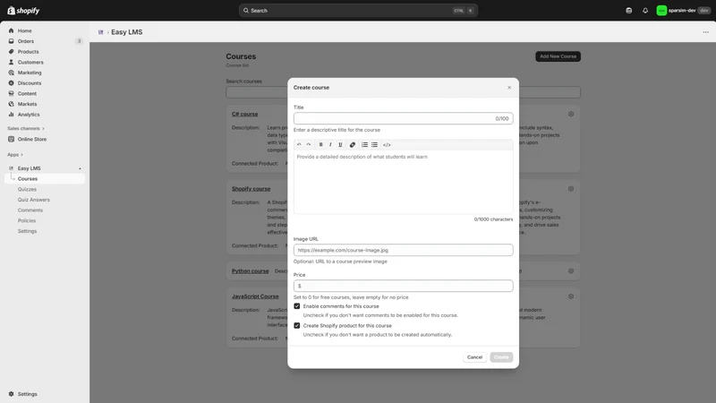Open the three-dot app menu
Image resolution: width=716 pixels, height=403 pixels.
[705, 32]
